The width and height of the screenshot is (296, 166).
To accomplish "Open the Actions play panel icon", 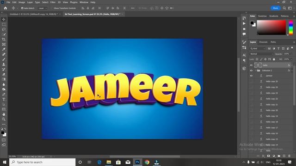I will (x=244, y=24).
